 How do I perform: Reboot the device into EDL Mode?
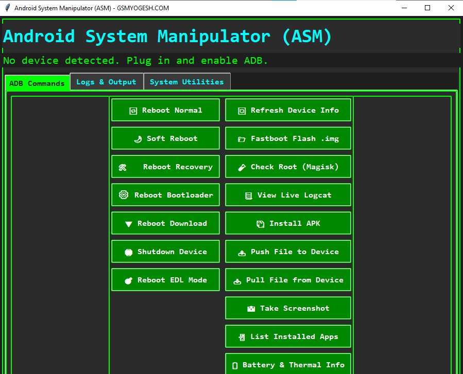click(165, 279)
